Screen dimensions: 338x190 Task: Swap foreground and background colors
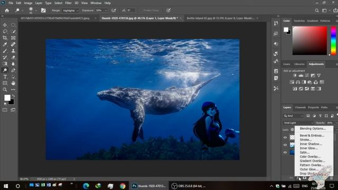[13, 96]
